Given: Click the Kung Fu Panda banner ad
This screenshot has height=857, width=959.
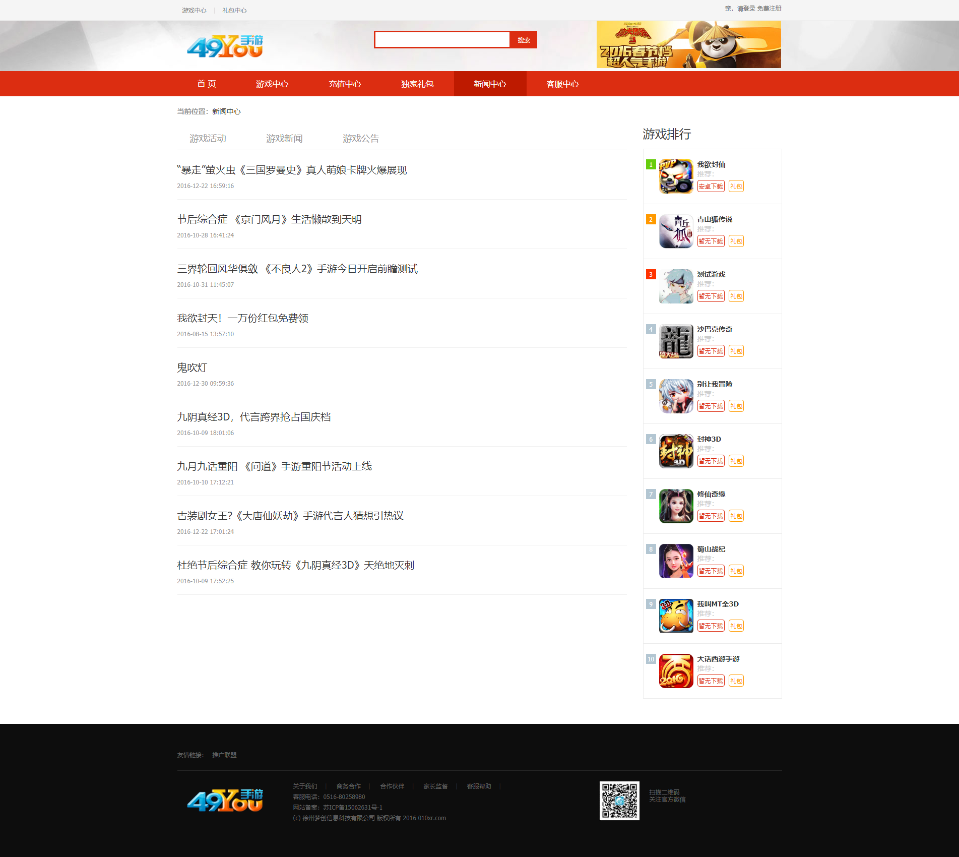Looking at the screenshot, I should pyautogui.click(x=688, y=44).
